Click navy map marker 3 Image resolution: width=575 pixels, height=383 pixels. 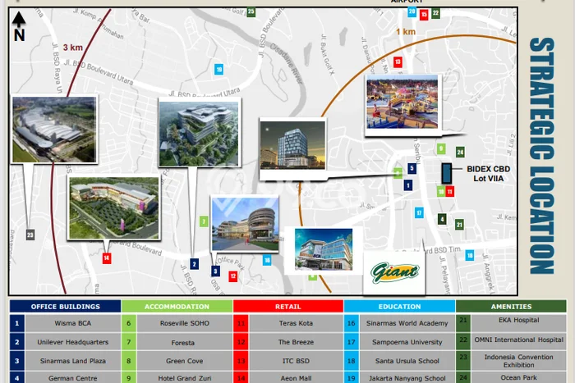coord(215,271)
